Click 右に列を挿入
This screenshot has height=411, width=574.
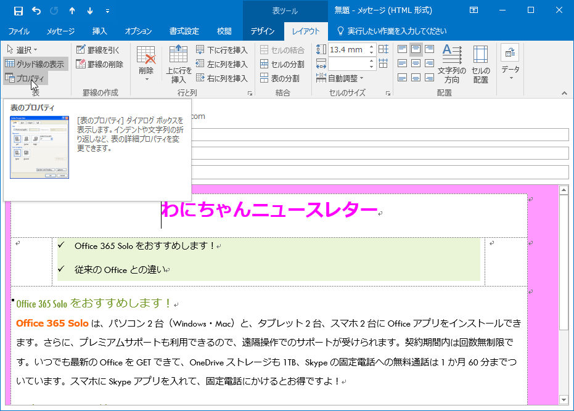pyautogui.click(x=222, y=78)
